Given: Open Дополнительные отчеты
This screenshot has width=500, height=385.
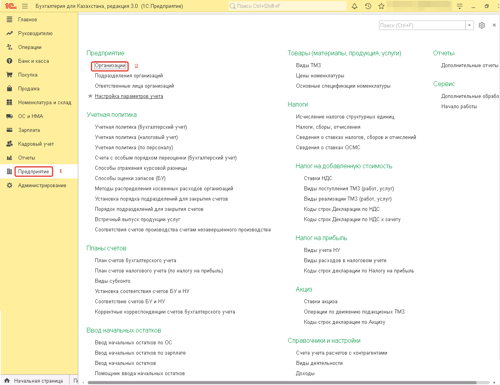Looking at the screenshot, I should coord(470,66).
